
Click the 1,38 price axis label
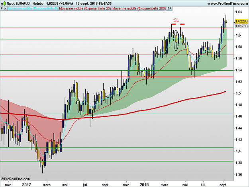pyautogui.click(x=239, y=163)
